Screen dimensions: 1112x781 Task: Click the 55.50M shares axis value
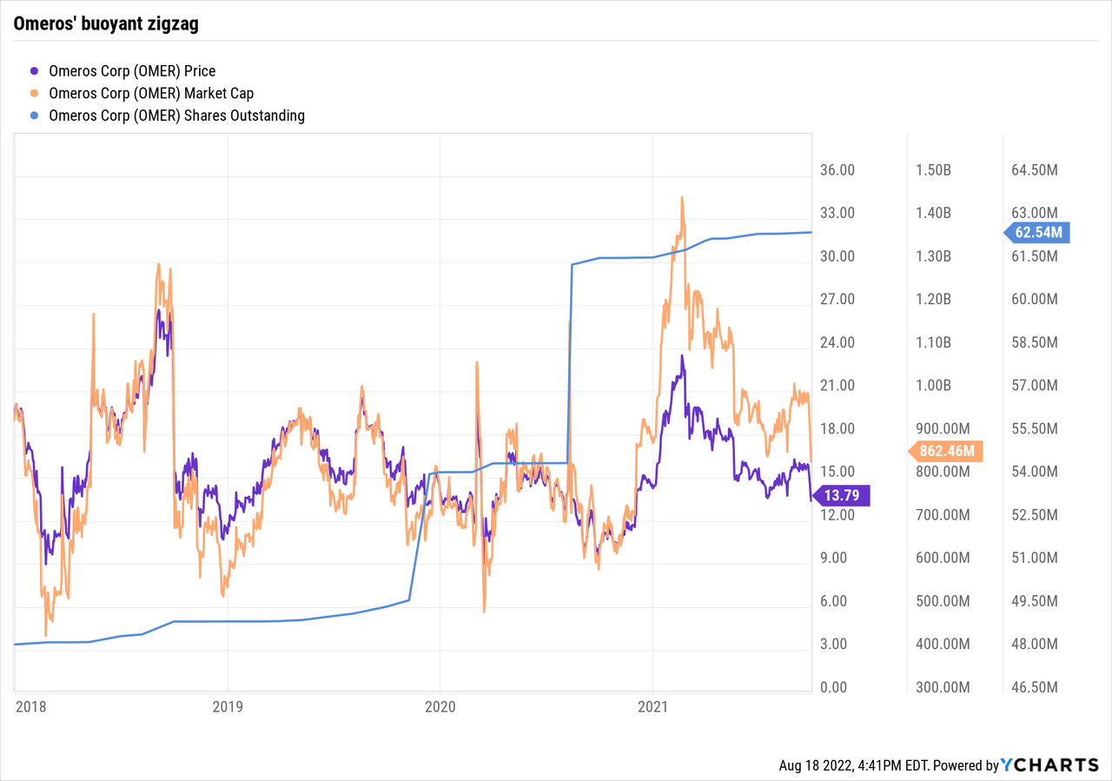1034,428
